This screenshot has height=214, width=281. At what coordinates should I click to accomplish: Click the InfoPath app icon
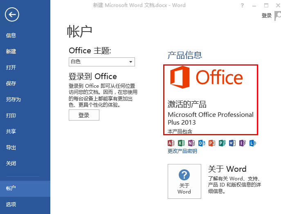(x=243, y=143)
